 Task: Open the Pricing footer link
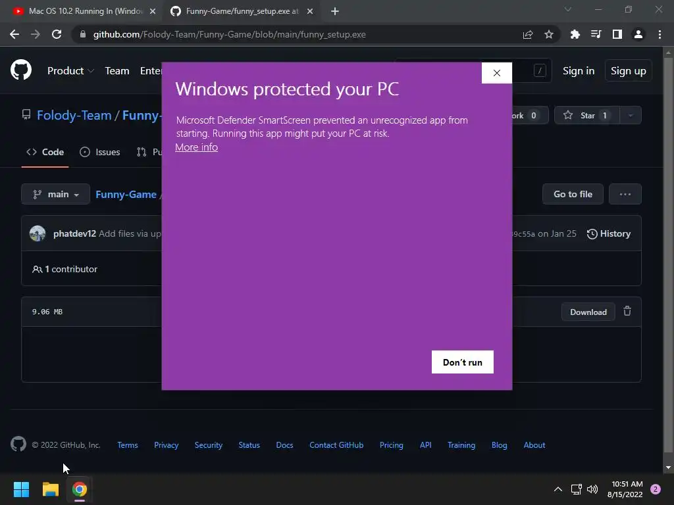(392, 445)
